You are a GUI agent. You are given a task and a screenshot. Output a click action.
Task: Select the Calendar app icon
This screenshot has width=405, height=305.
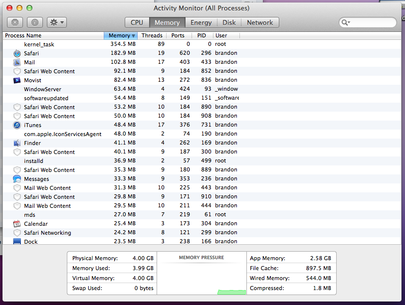17,224
